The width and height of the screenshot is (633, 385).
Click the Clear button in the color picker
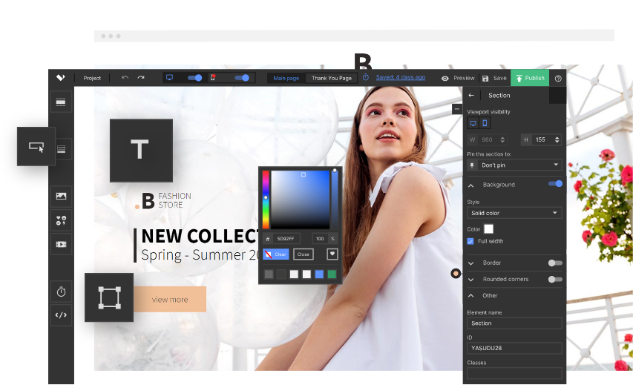coord(275,254)
